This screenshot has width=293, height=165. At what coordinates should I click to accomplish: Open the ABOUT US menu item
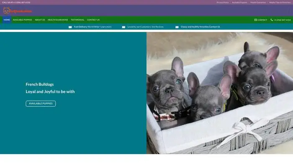(x=40, y=20)
